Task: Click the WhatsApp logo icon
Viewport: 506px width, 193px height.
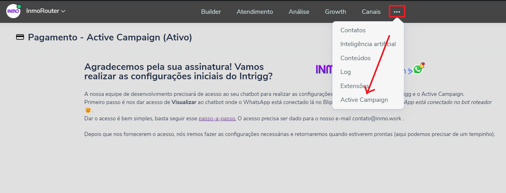Action: tap(418, 69)
